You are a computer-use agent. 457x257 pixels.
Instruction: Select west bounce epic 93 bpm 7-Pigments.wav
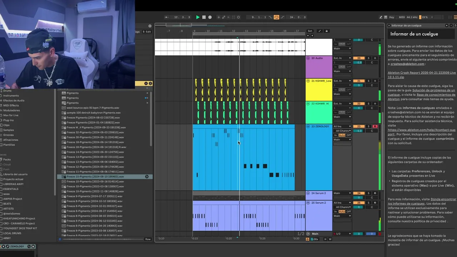pos(92,108)
